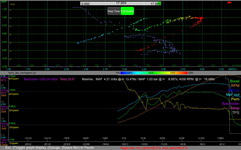241x150 pixels.
Task: Select the Pwm trace label in the legend
Action: 235,99
